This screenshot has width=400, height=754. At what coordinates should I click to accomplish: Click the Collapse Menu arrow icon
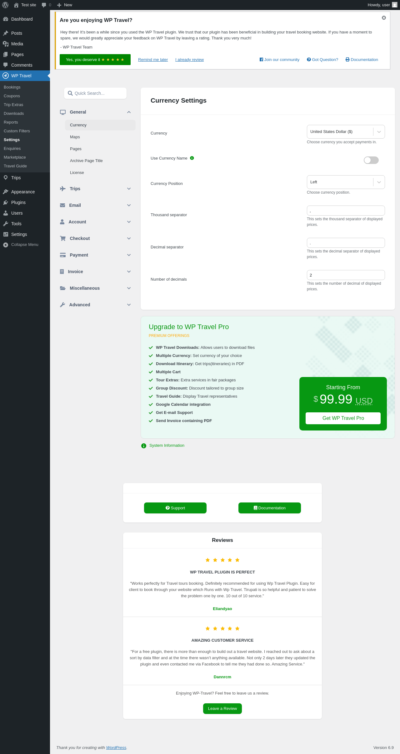point(6,245)
